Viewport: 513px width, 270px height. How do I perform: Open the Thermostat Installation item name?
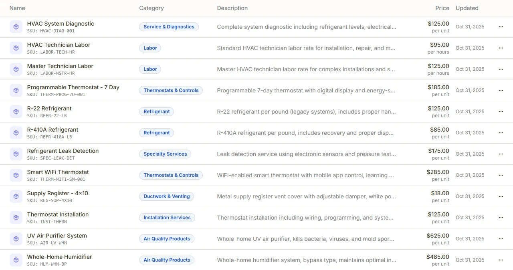click(58, 214)
